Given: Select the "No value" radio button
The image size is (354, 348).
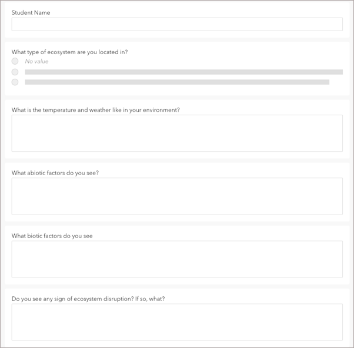Looking at the screenshot, I should click(x=15, y=61).
